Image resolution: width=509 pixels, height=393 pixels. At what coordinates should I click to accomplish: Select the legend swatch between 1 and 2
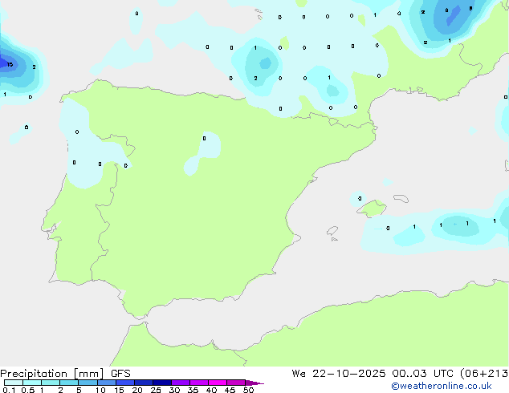tap(51, 383)
